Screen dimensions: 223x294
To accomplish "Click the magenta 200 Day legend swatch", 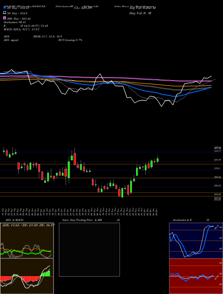I will coord(5,18).
